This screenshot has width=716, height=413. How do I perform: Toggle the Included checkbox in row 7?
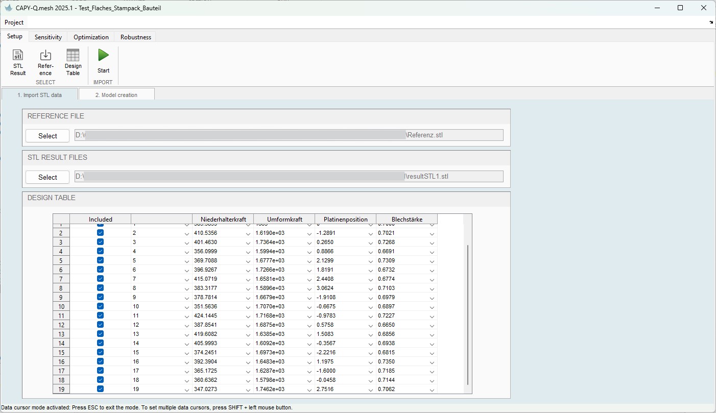click(100, 279)
